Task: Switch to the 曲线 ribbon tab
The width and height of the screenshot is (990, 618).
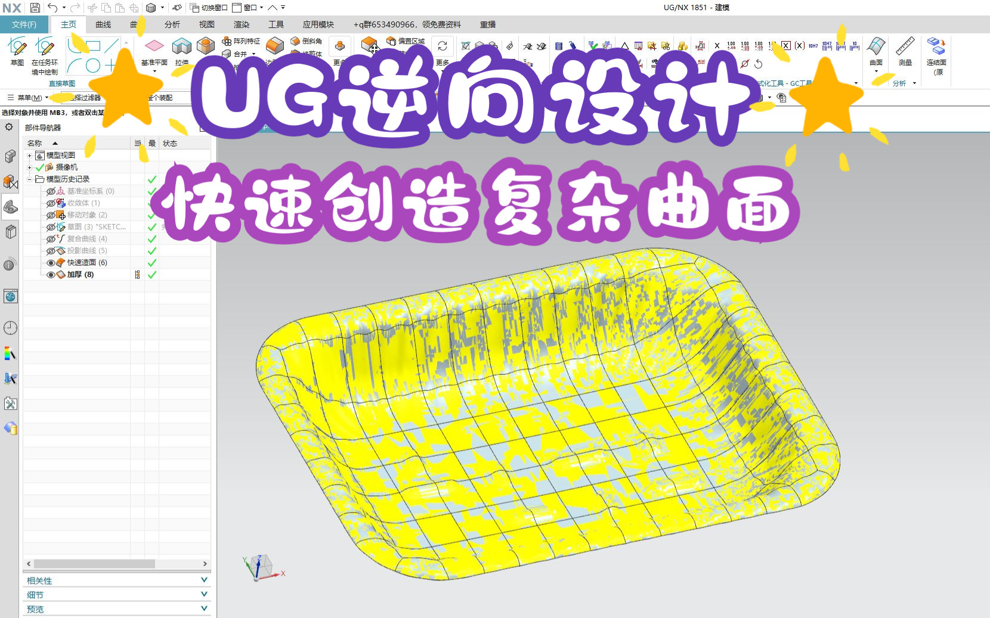Action: [102, 24]
